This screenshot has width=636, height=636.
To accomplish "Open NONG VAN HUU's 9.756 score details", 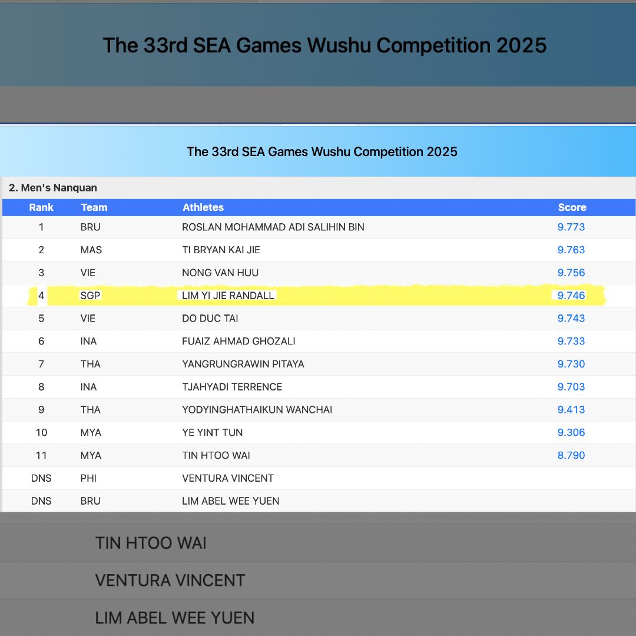I will coord(571,273).
